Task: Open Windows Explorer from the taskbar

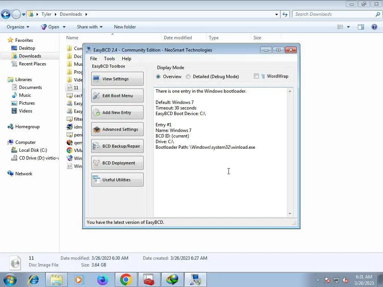Action: click(57, 280)
